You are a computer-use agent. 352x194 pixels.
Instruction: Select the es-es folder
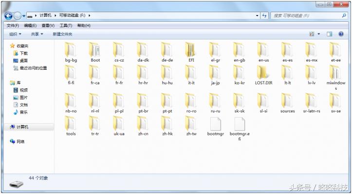pos(288,52)
